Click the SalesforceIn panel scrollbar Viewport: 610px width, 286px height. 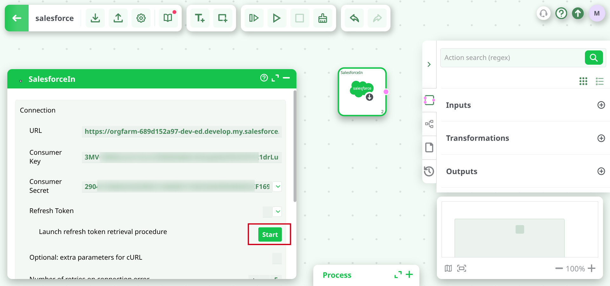[x=295, y=146]
